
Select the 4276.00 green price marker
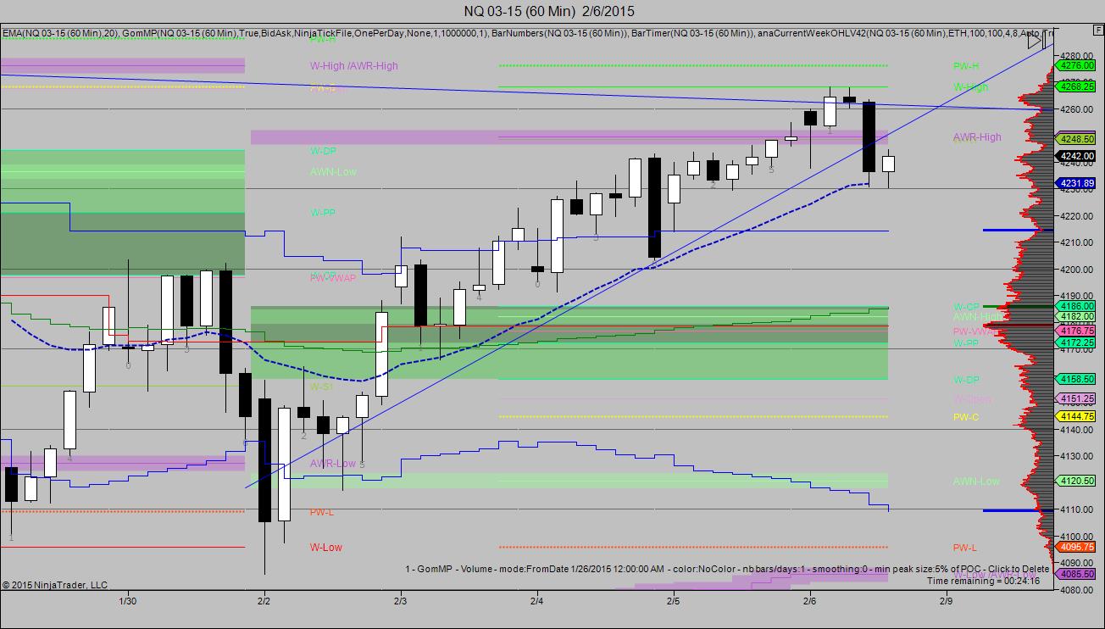[x=1076, y=65]
